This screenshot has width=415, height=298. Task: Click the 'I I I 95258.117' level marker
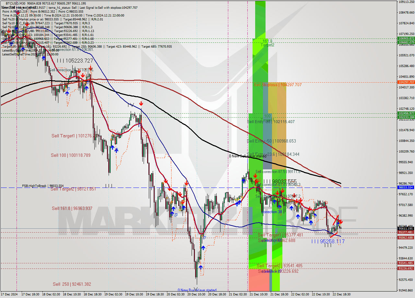328,242
